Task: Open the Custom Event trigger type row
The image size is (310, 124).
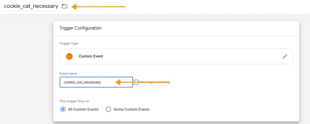Action: pos(176,56)
